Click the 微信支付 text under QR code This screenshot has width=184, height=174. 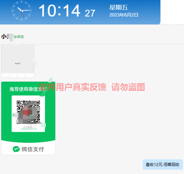click(x=33, y=149)
